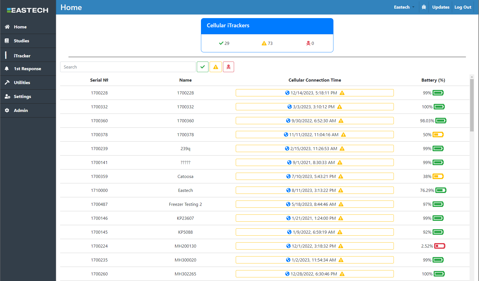
Task: Open the Eastech account dropdown
Action: (404, 7)
